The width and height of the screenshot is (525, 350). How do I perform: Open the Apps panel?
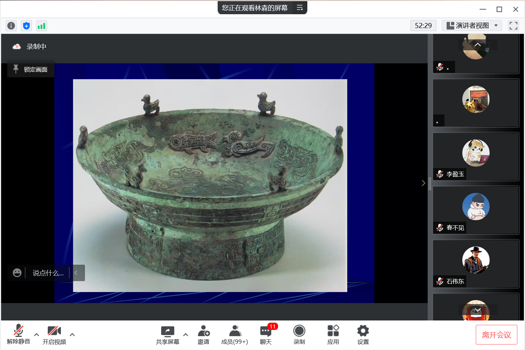coord(333,335)
